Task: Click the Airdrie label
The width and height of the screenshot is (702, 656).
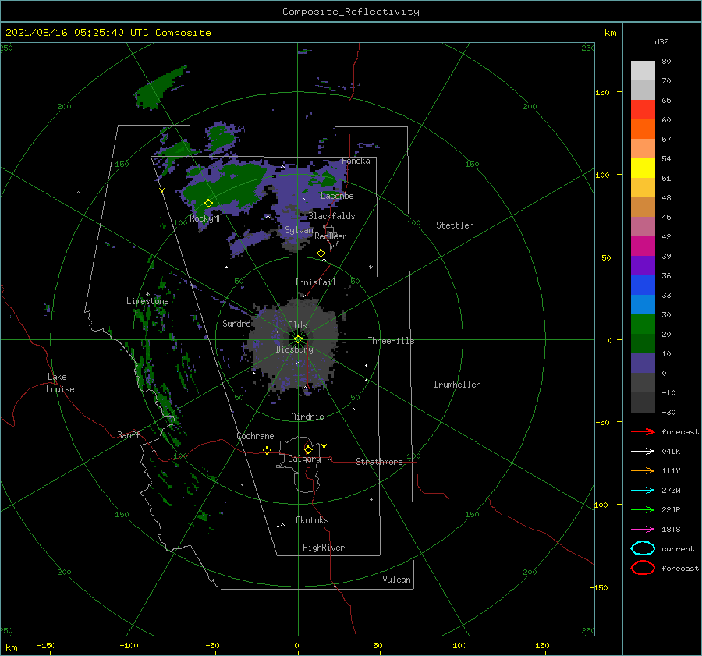Action: [x=307, y=417]
